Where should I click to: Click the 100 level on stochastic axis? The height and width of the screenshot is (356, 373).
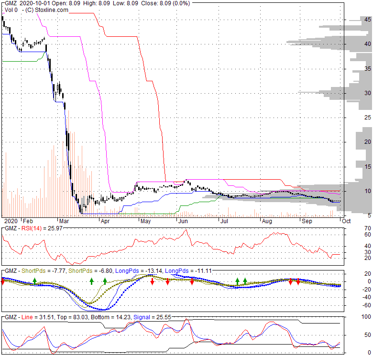point(366,317)
